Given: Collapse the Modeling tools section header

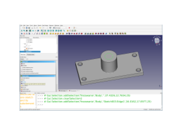Looking at the screenshot, I should tap(38, 76).
